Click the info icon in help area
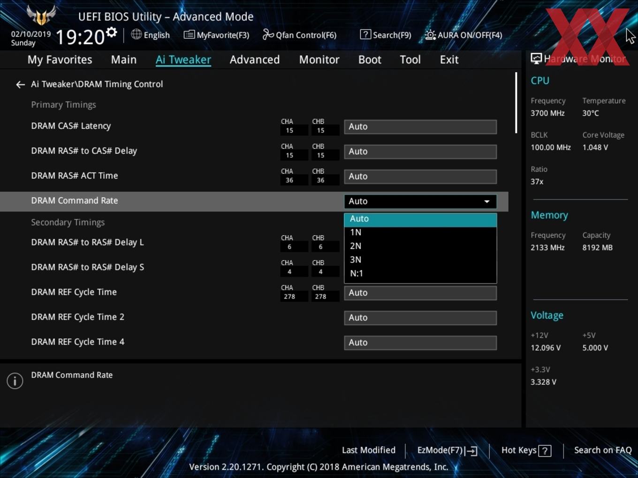Viewport: 638px width, 478px height. [x=15, y=381]
